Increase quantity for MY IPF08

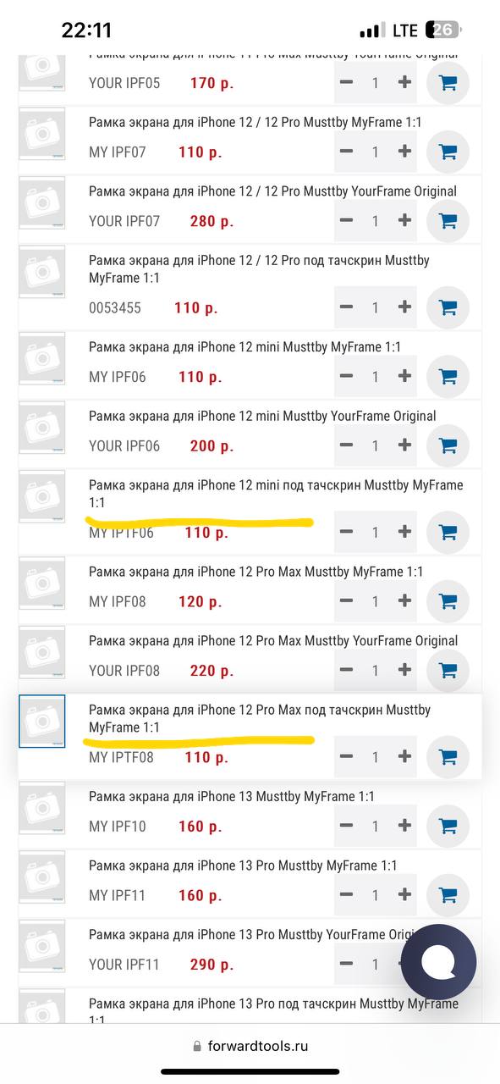point(404,601)
